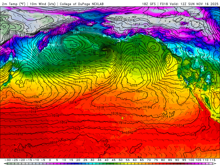Select the 15 legend value

point(71,160)
